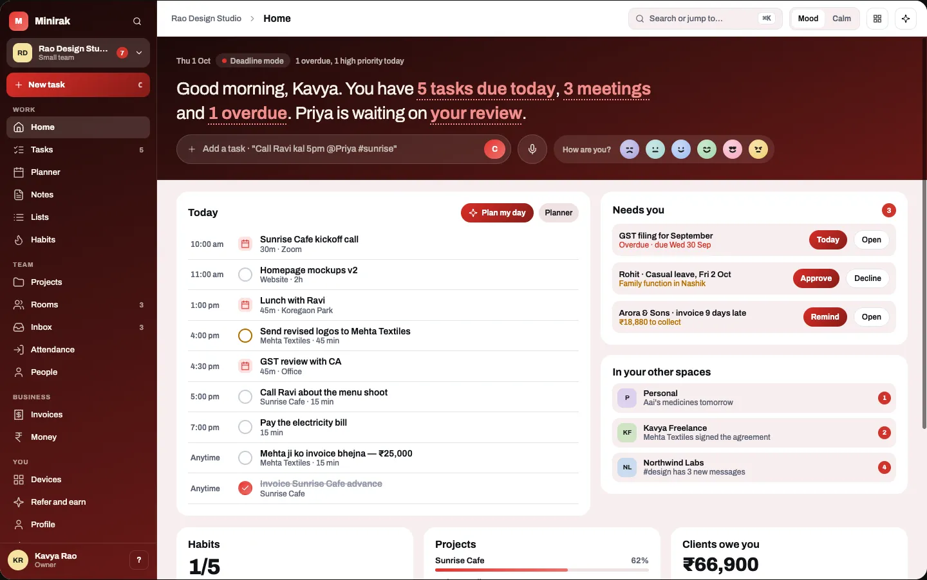This screenshot has height=580, width=927.
Task: Mark Pay the electricity bill complete
Action: coord(245,427)
